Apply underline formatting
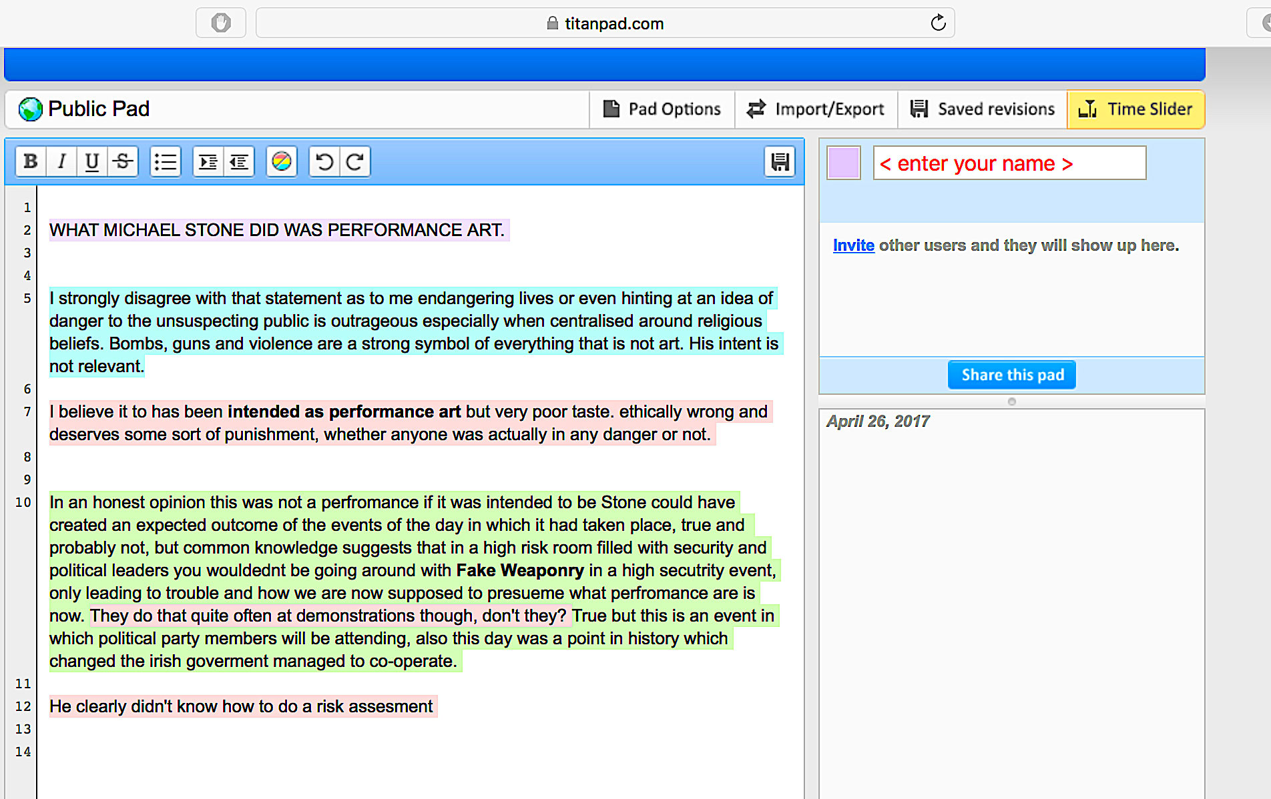The image size is (1271, 799). [92, 162]
